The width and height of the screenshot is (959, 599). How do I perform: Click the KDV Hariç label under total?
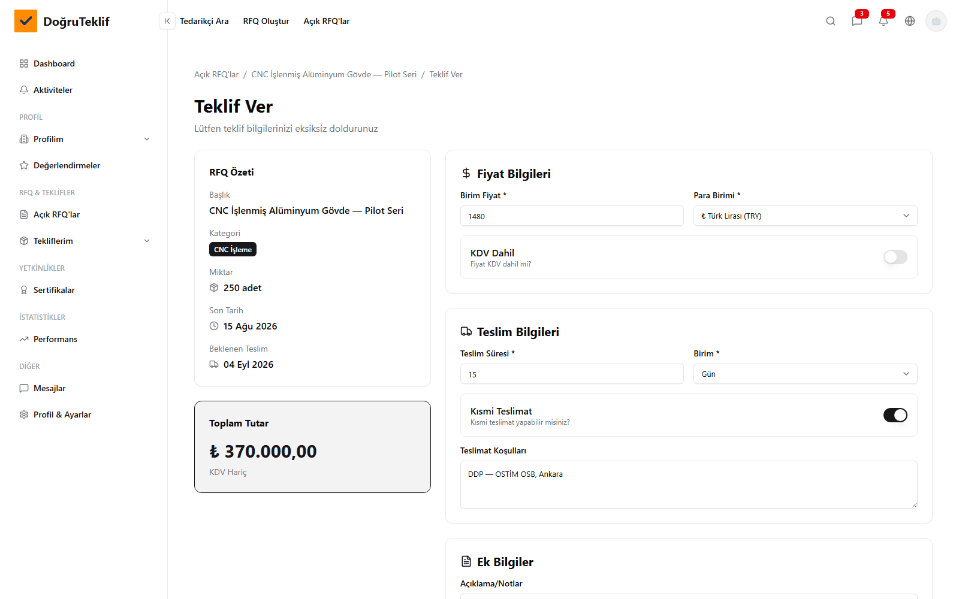[228, 472]
